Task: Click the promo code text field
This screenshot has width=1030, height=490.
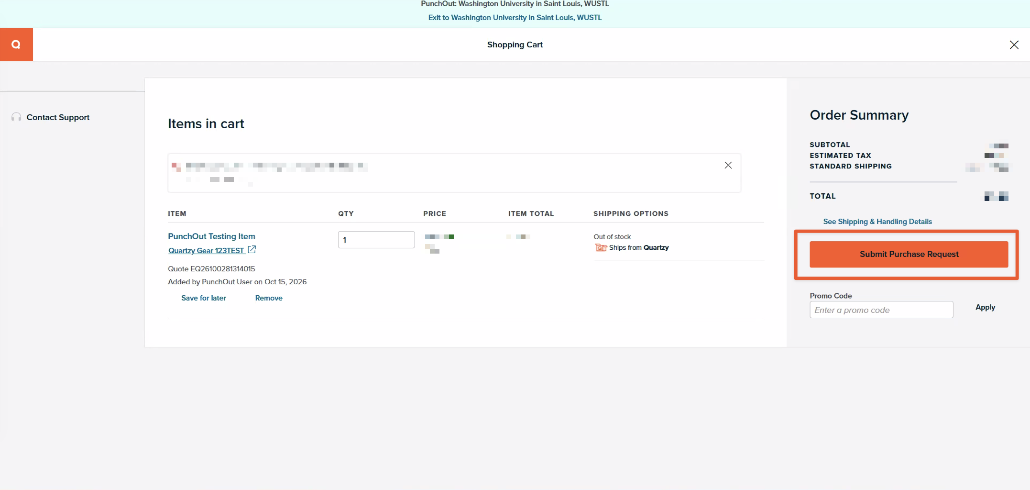Action: tap(881, 310)
